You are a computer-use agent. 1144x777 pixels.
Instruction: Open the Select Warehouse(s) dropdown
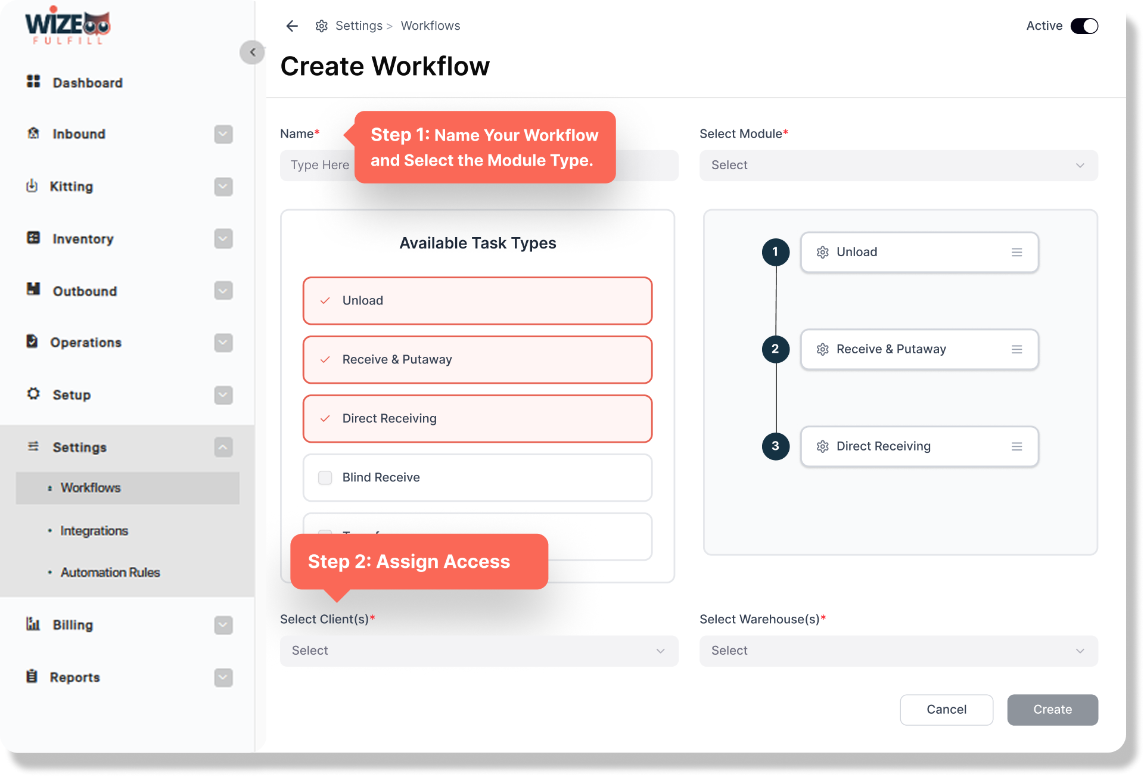(x=898, y=651)
